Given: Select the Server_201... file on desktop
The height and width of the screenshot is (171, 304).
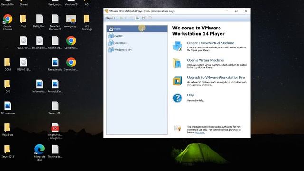Looking at the screenshot, I should (55, 108).
